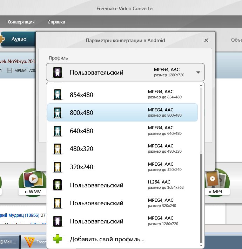242x249 pixels.
Task: Click 'размер до 854x480' text
Action: click(x=164, y=97)
